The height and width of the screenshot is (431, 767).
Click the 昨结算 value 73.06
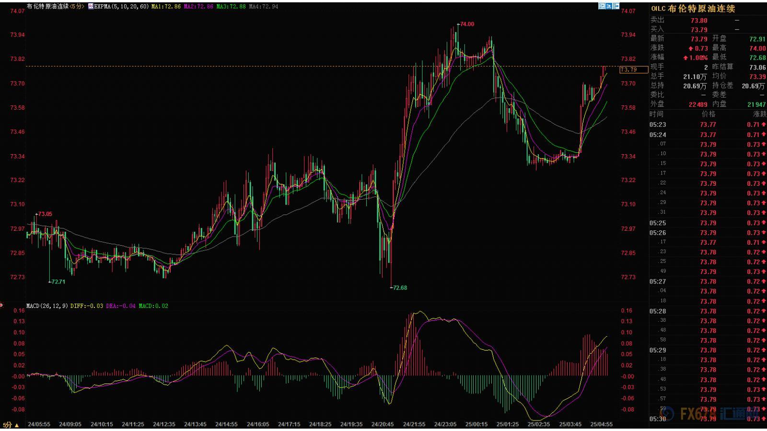(757, 68)
